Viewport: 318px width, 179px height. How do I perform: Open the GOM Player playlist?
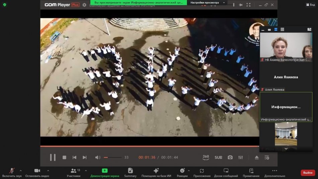267,157
